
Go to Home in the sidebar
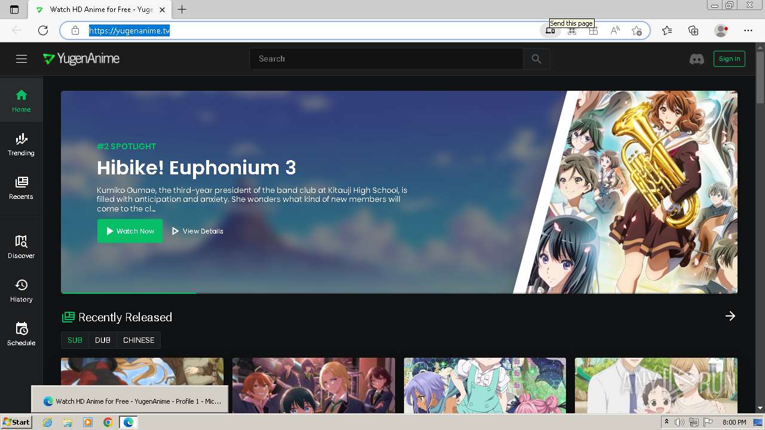[x=21, y=100]
